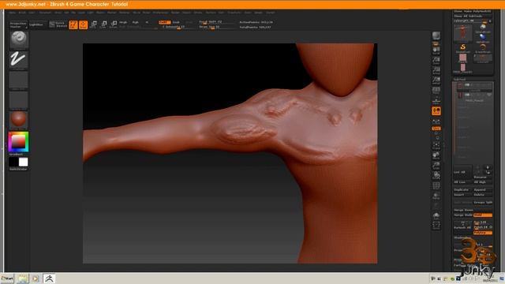Screen dimensions: 505x284
Task: Click the Windows Start button
Action: click(7, 278)
